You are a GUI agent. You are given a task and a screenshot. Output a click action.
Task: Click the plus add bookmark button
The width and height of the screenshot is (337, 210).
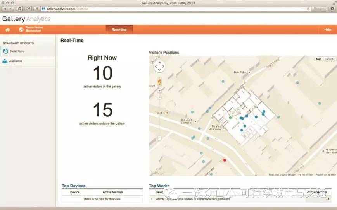tap(37, 9)
